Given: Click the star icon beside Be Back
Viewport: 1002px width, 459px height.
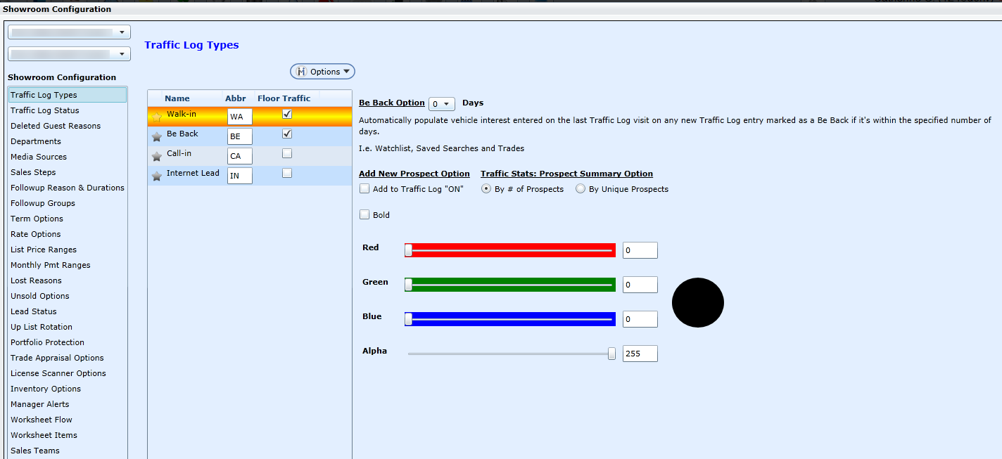Looking at the screenshot, I should coord(157,136).
